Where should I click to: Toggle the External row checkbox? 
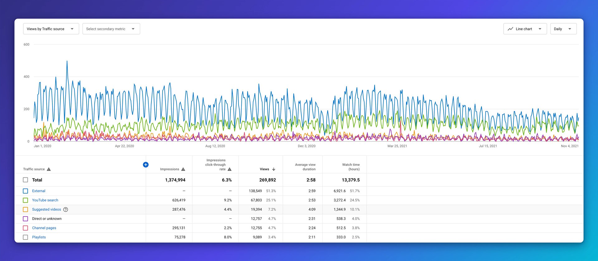tap(26, 191)
